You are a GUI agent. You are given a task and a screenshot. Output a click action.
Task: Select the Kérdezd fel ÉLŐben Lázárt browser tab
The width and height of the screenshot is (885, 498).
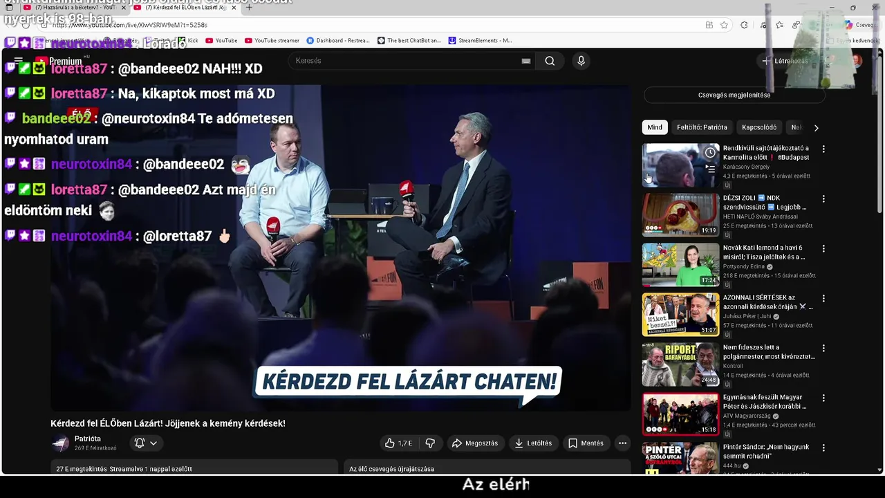coord(185,8)
